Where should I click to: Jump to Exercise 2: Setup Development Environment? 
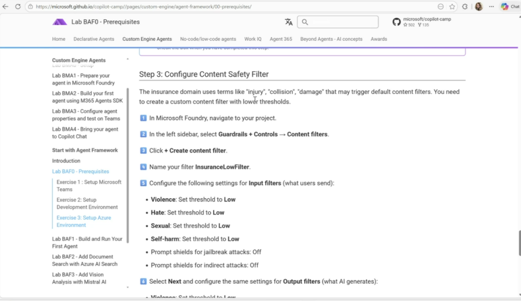click(x=87, y=203)
